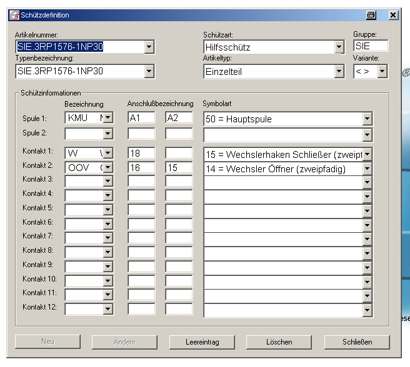Click the Löschen button
This screenshot has height=367, width=410.
point(279,342)
